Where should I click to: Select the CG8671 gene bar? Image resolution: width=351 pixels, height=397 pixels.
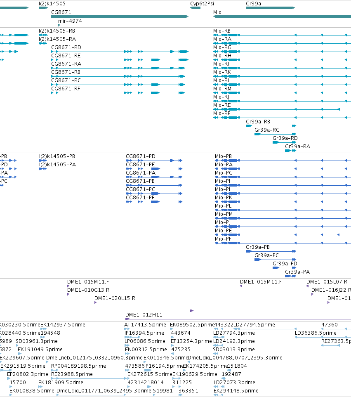coord(120,17)
